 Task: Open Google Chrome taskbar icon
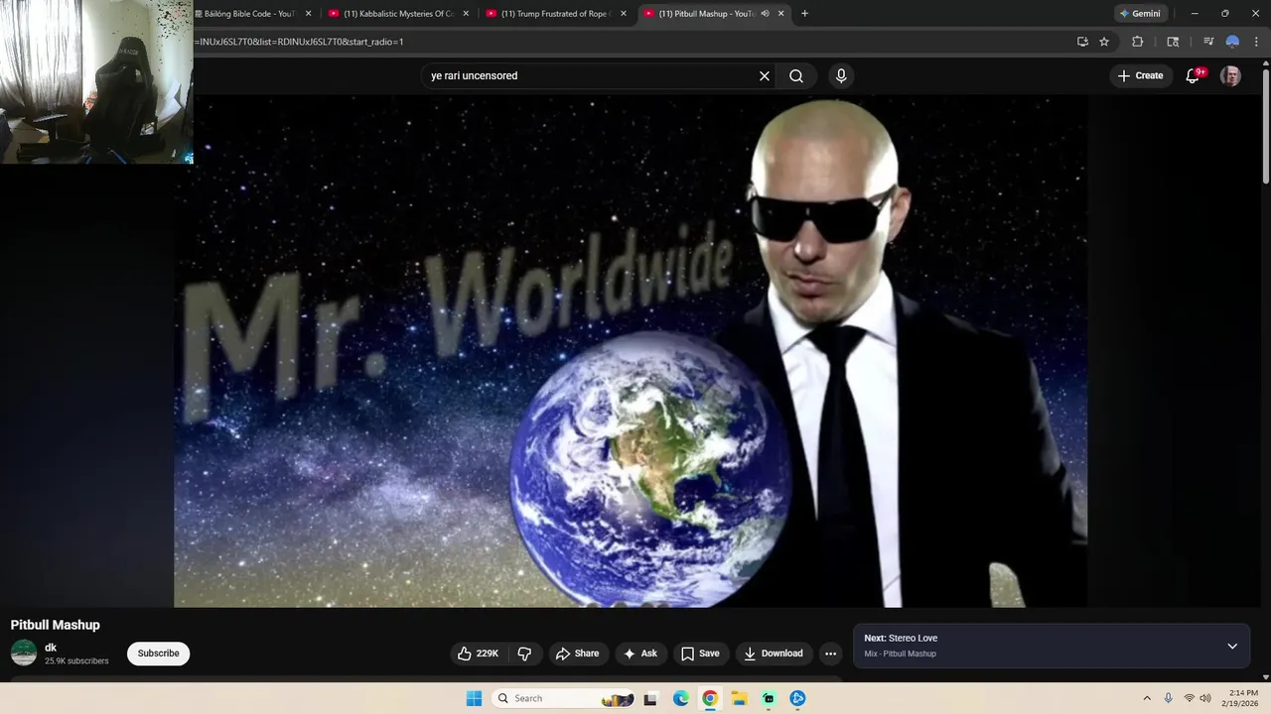pyautogui.click(x=710, y=698)
